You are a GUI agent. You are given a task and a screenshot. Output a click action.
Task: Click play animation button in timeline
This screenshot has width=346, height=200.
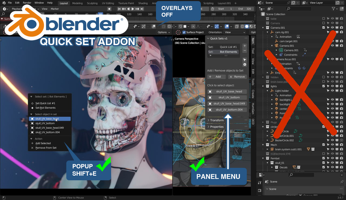[133, 9]
